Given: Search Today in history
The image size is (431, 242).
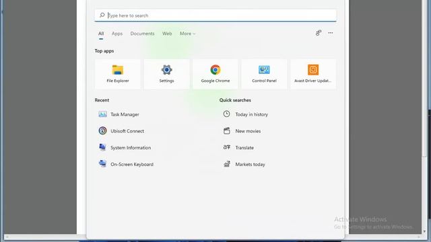Looking at the screenshot, I should [x=251, y=114].
